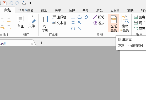
Task: Open the 云服务 (Cloud) ribbon tab
Action: 115,10
